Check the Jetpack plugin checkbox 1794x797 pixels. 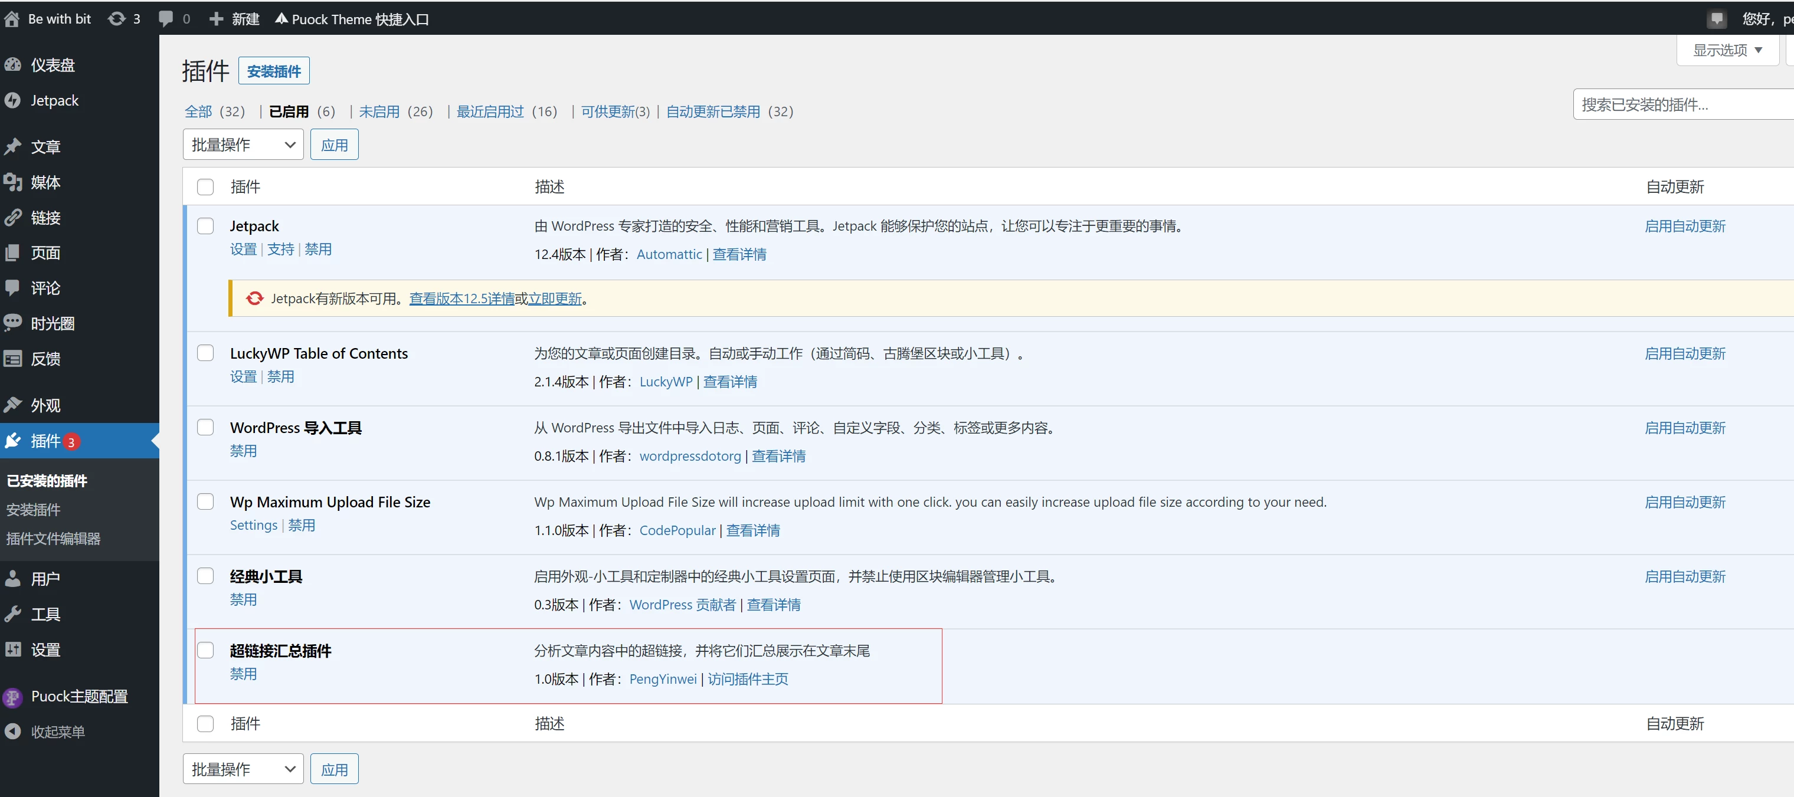coord(205,225)
